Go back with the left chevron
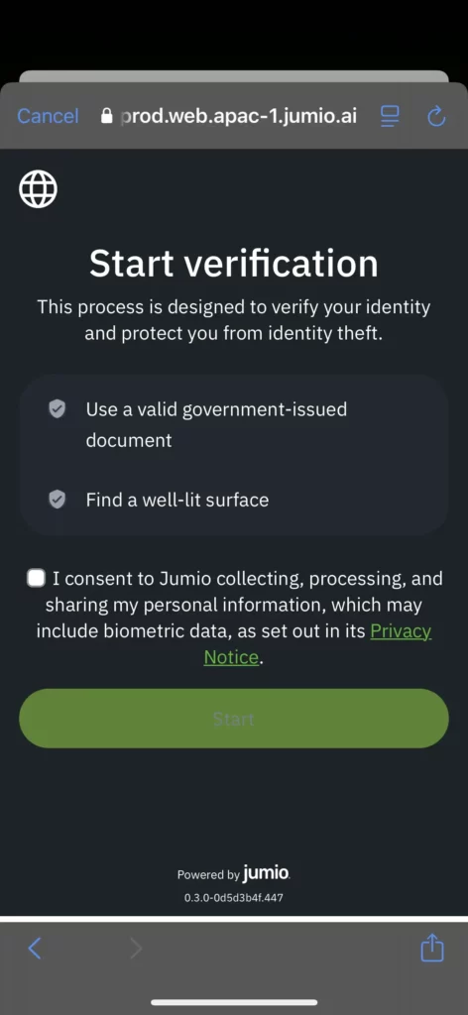This screenshot has height=1015, width=468. (x=35, y=949)
